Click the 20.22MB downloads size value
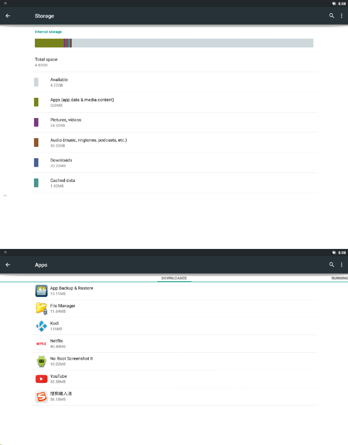 [58, 166]
